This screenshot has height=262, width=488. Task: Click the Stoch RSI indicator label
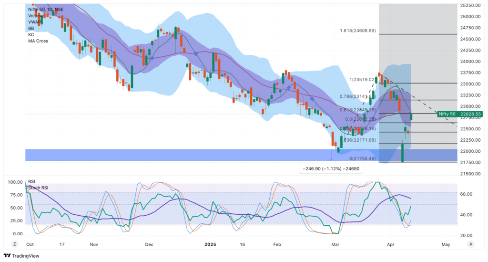point(39,188)
